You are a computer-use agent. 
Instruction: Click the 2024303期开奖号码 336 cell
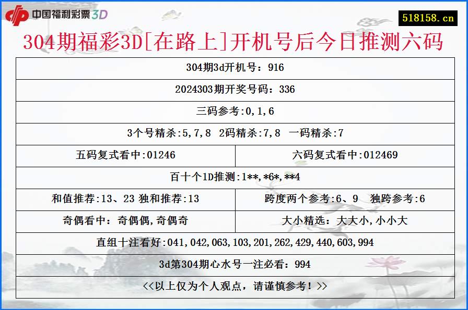234,90
